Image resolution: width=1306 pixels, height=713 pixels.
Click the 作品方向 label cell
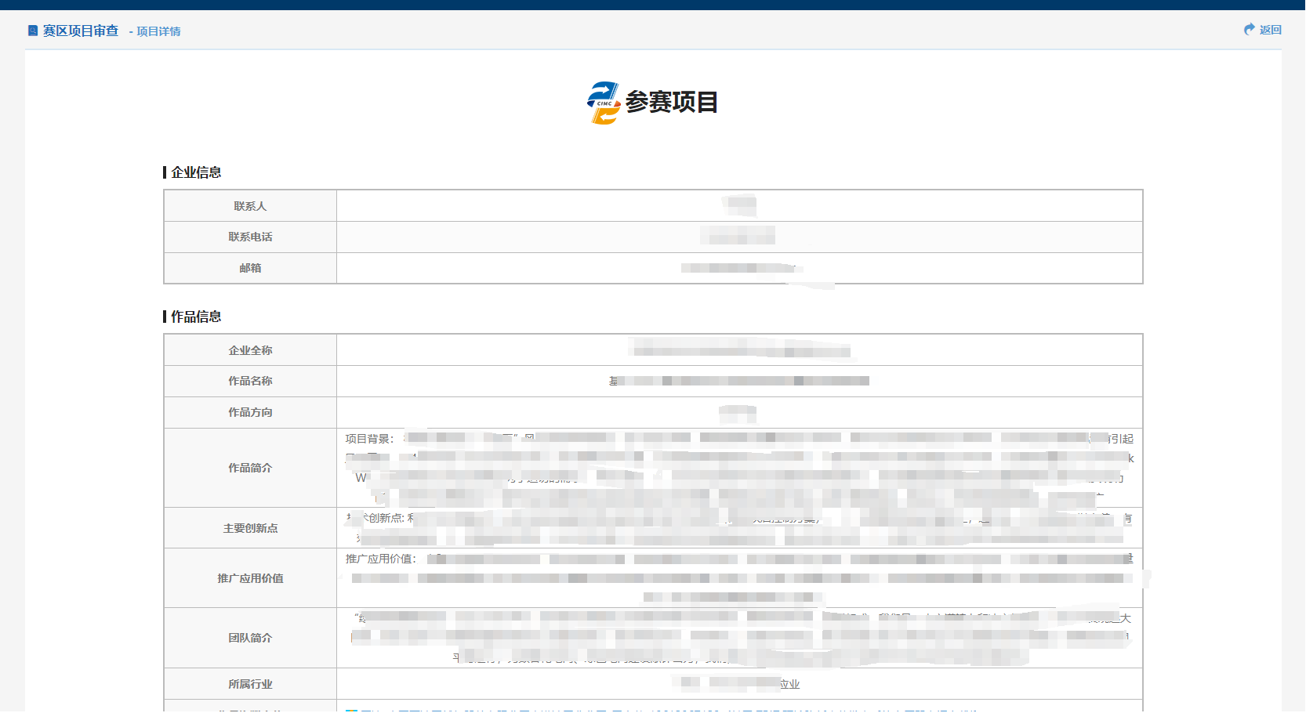pyautogui.click(x=250, y=412)
